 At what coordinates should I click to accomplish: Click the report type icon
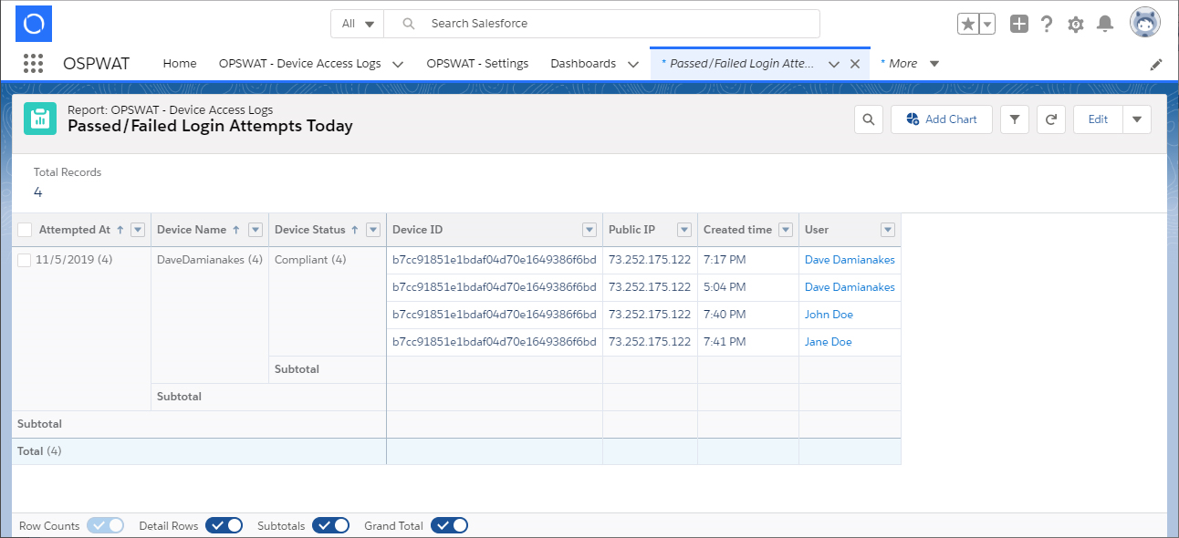(39, 119)
